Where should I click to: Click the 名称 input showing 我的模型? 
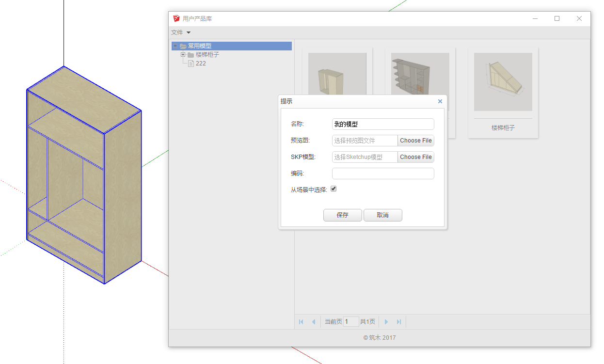(x=382, y=124)
